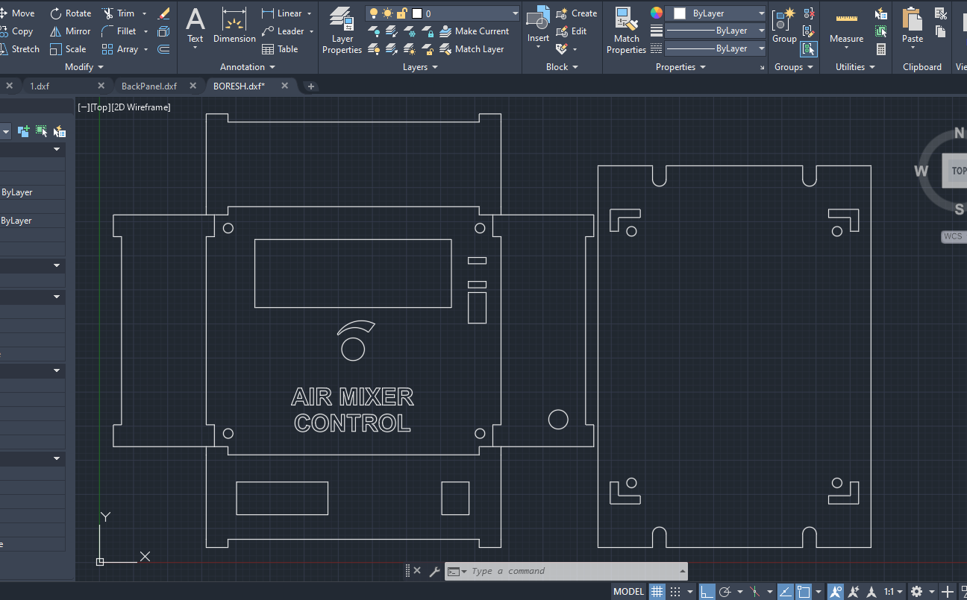
Task: Select the Leader tool
Action: [x=283, y=31]
